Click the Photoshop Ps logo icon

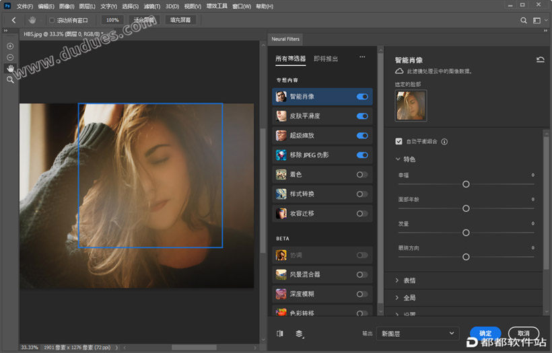pos(7,6)
